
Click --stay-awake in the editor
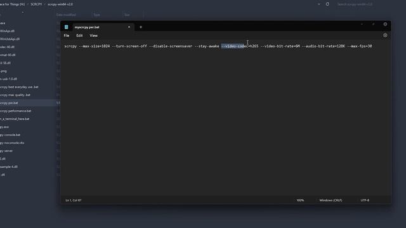click(207, 46)
